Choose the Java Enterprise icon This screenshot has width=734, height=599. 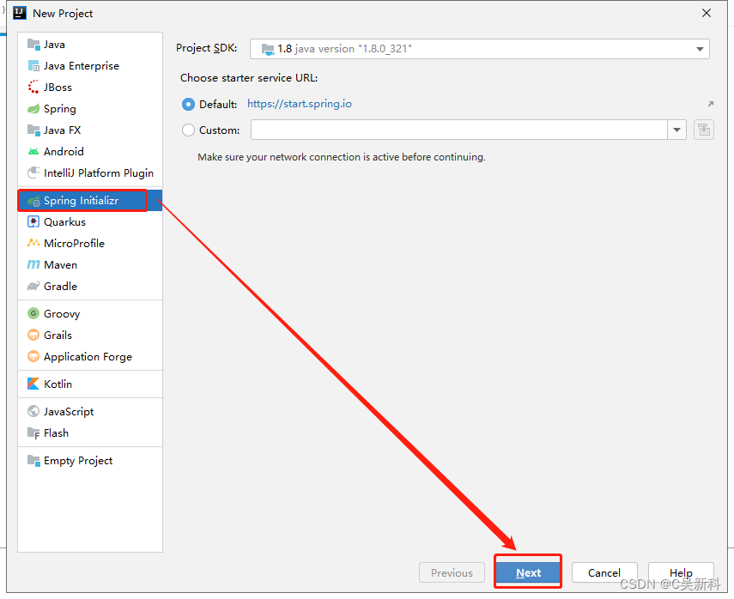(x=33, y=66)
